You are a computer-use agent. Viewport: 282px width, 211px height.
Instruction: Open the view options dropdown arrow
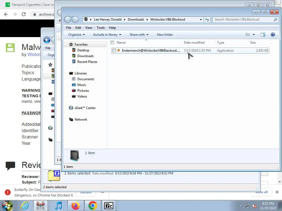[254, 35]
